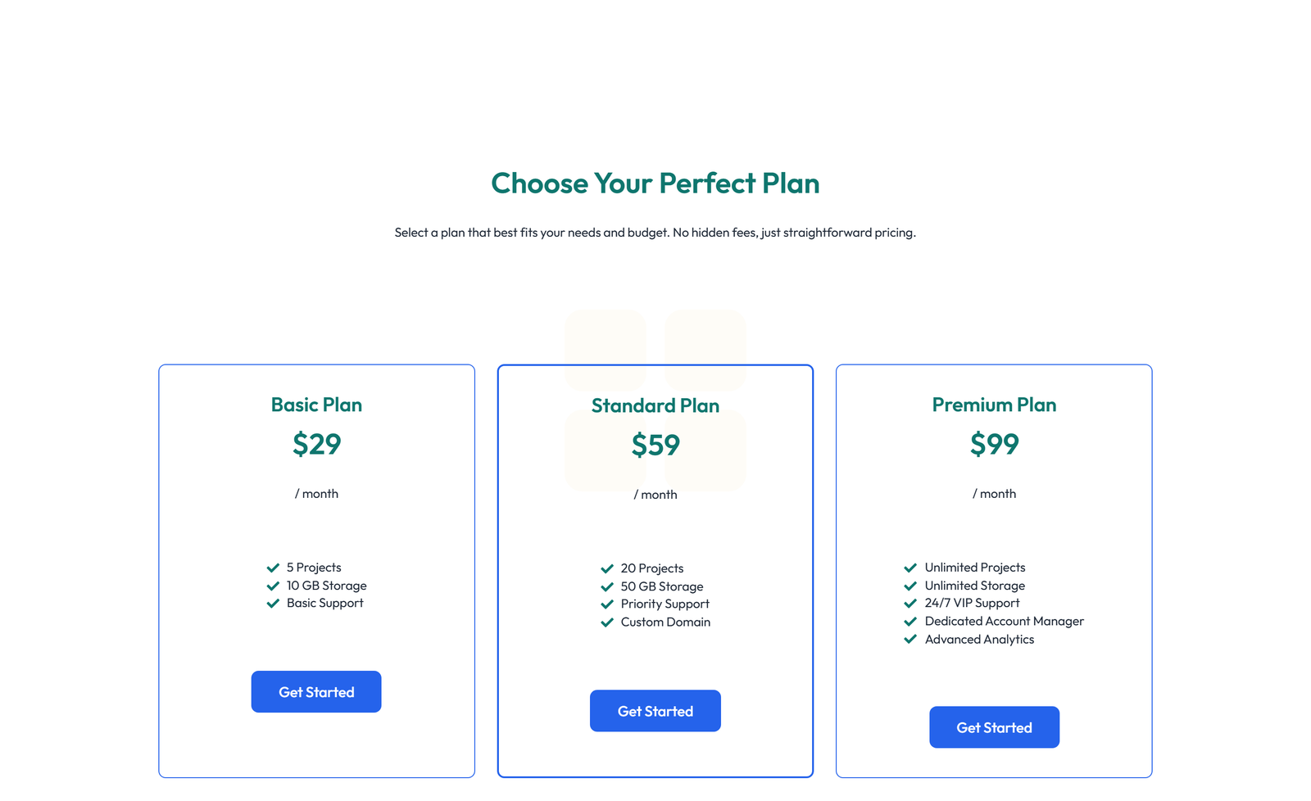
Task: Click Get Started under Premium Plan
Action: 994,726
